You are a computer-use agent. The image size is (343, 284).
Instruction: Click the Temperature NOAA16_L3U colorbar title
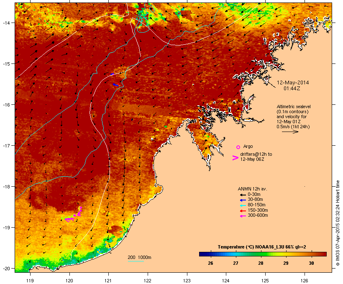coord(262,247)
